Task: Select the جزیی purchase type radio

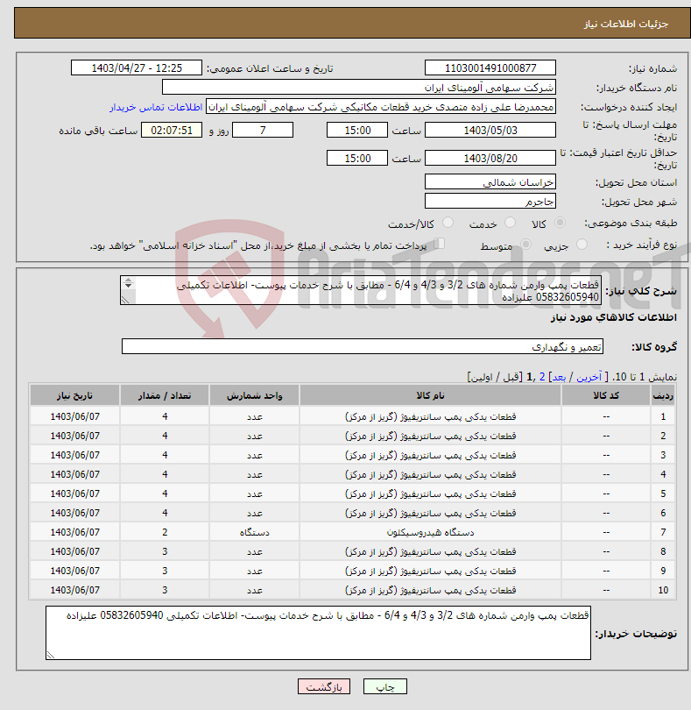Action: click(582, 245)
